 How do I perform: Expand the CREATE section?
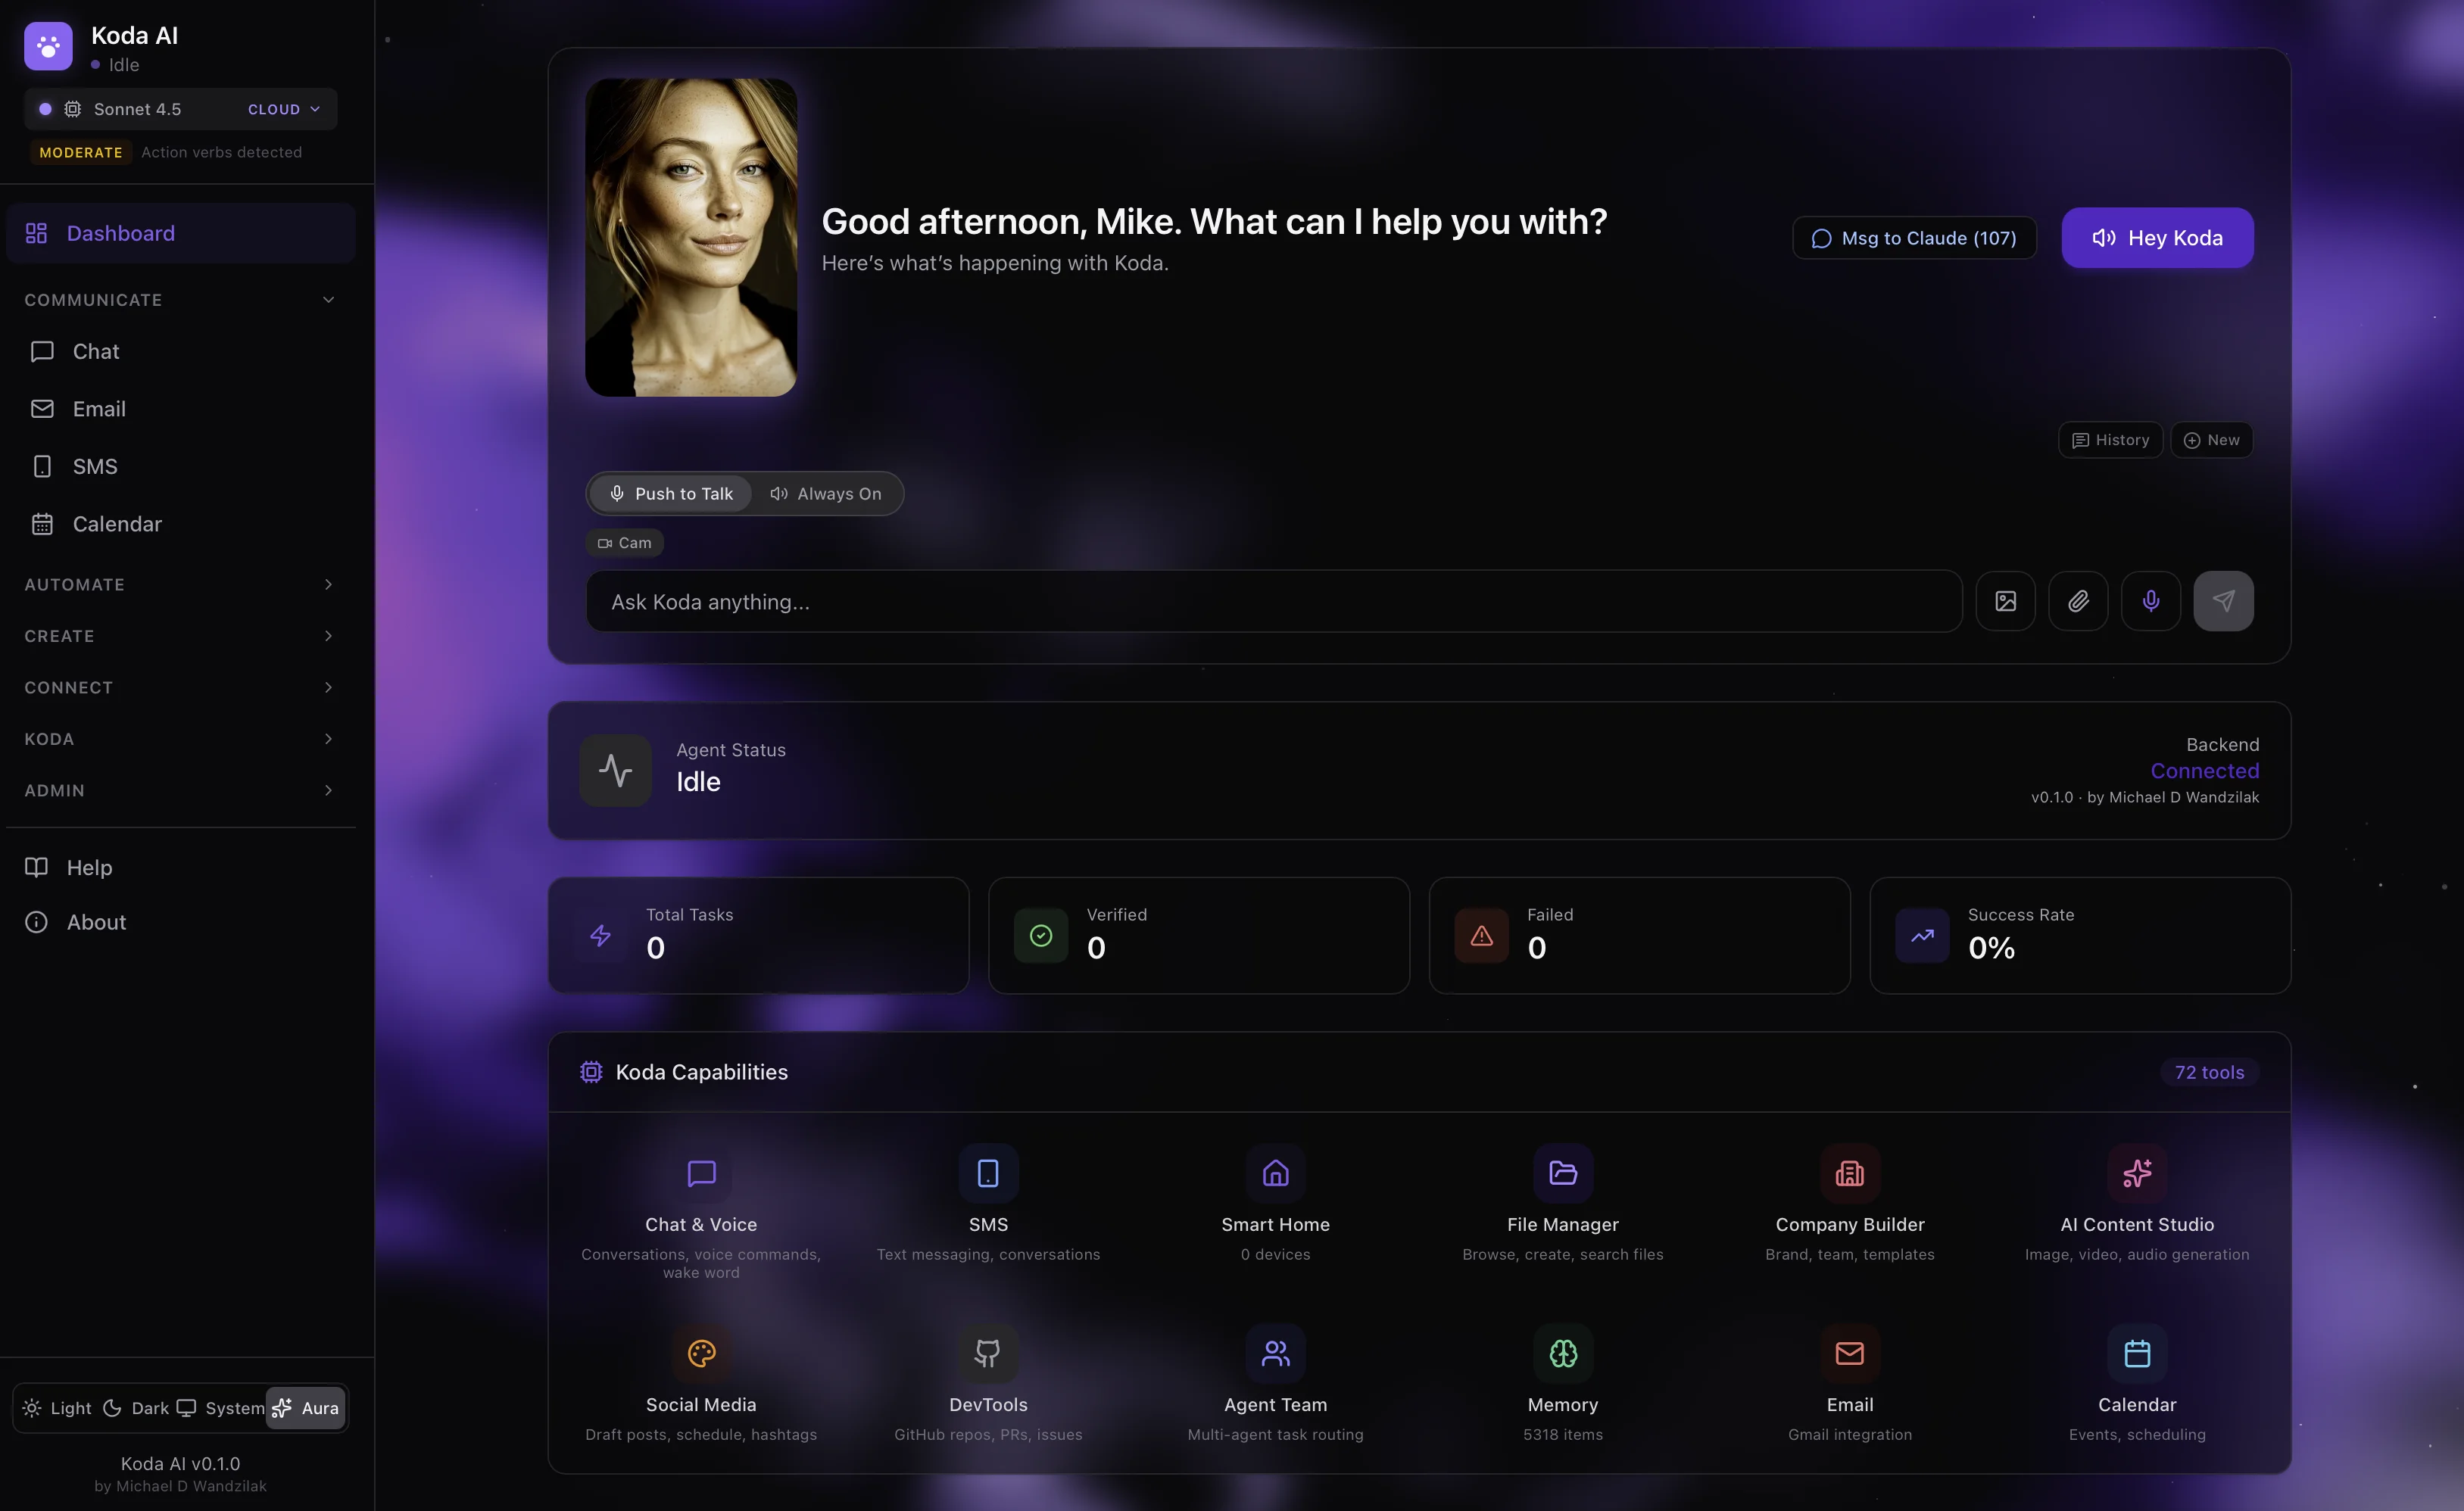point(181,636)
